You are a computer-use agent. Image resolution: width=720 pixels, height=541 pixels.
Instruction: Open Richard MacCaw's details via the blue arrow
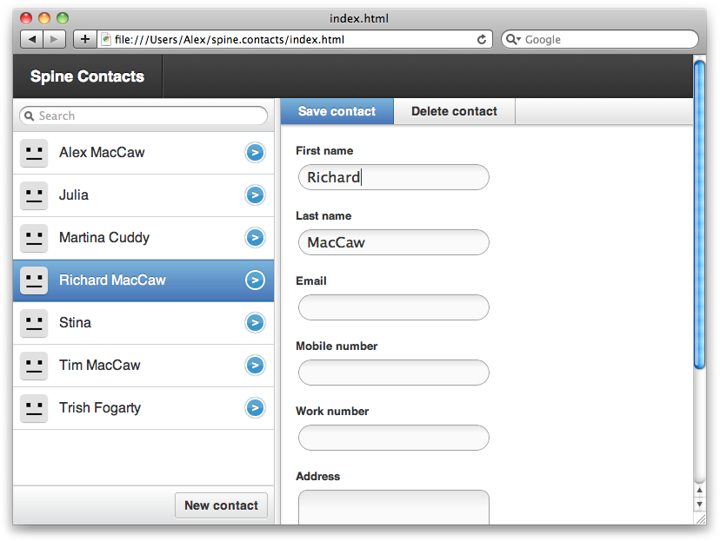pyautogui.click(x=255, y=280)
